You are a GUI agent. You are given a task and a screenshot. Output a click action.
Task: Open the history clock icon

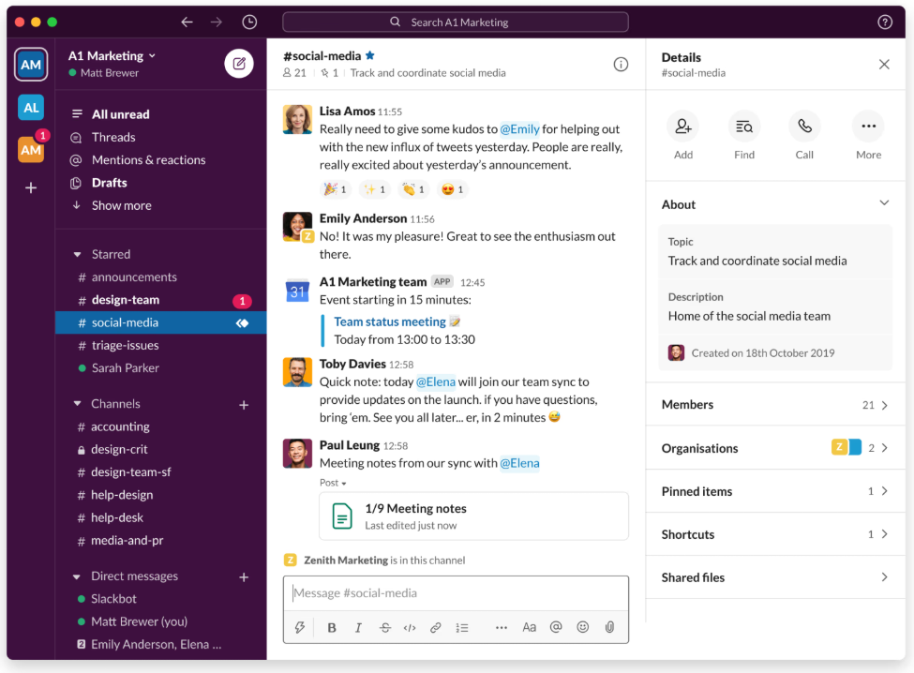point(249,22)
